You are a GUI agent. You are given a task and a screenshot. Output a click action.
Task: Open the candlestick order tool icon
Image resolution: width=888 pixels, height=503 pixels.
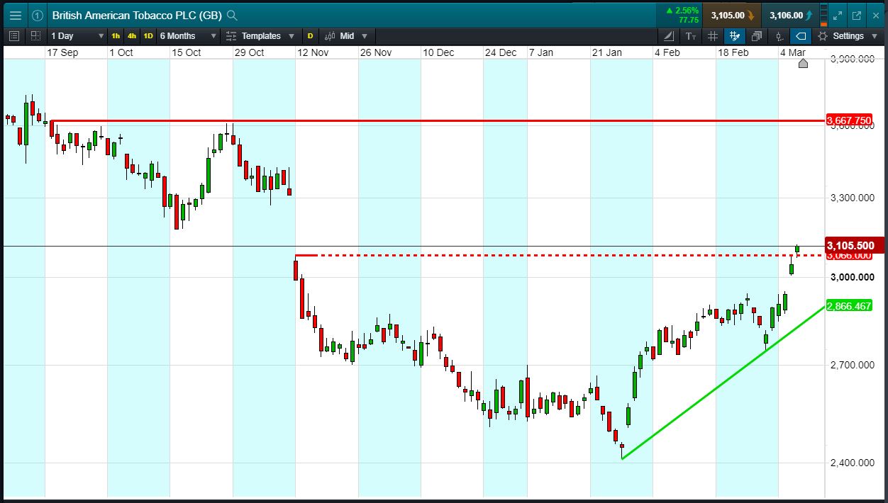coord(779,35)
